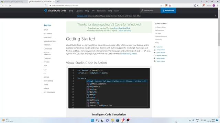The image size is (220, 123).
Task: Focus the Search Docs input field
Action: pos(150,11)
